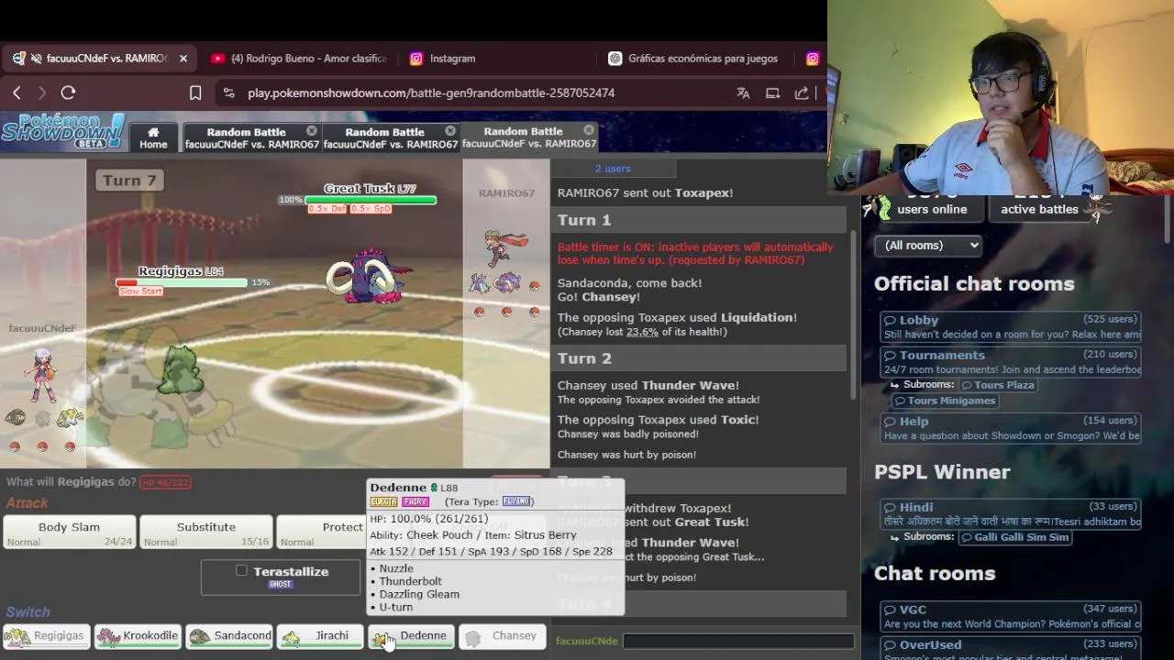Click the browser forward arrow
Viewport: 1174px width, 660px height.
click(x=42, y=93)
